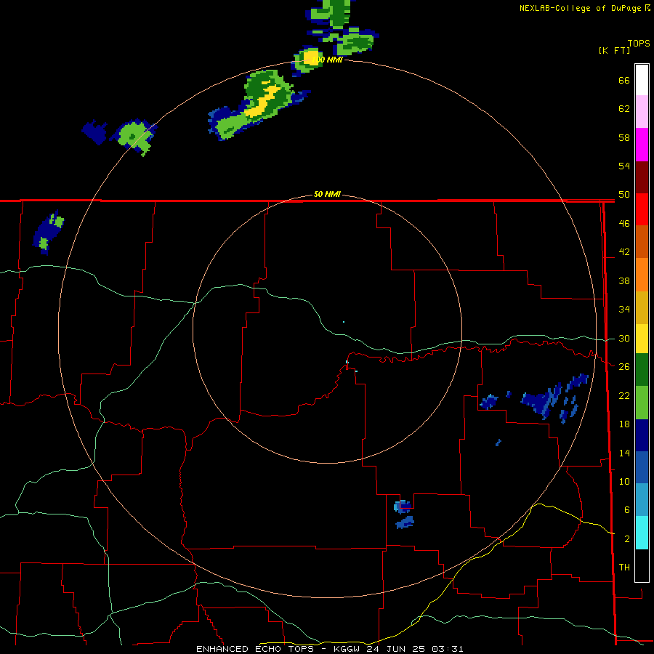This screenshot has width=654, height=654.
Task: Click the dark red 54 kft legend swatch
Action: tap(642, 177)
